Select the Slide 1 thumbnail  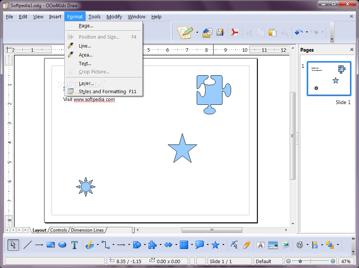tap(329, 78)
